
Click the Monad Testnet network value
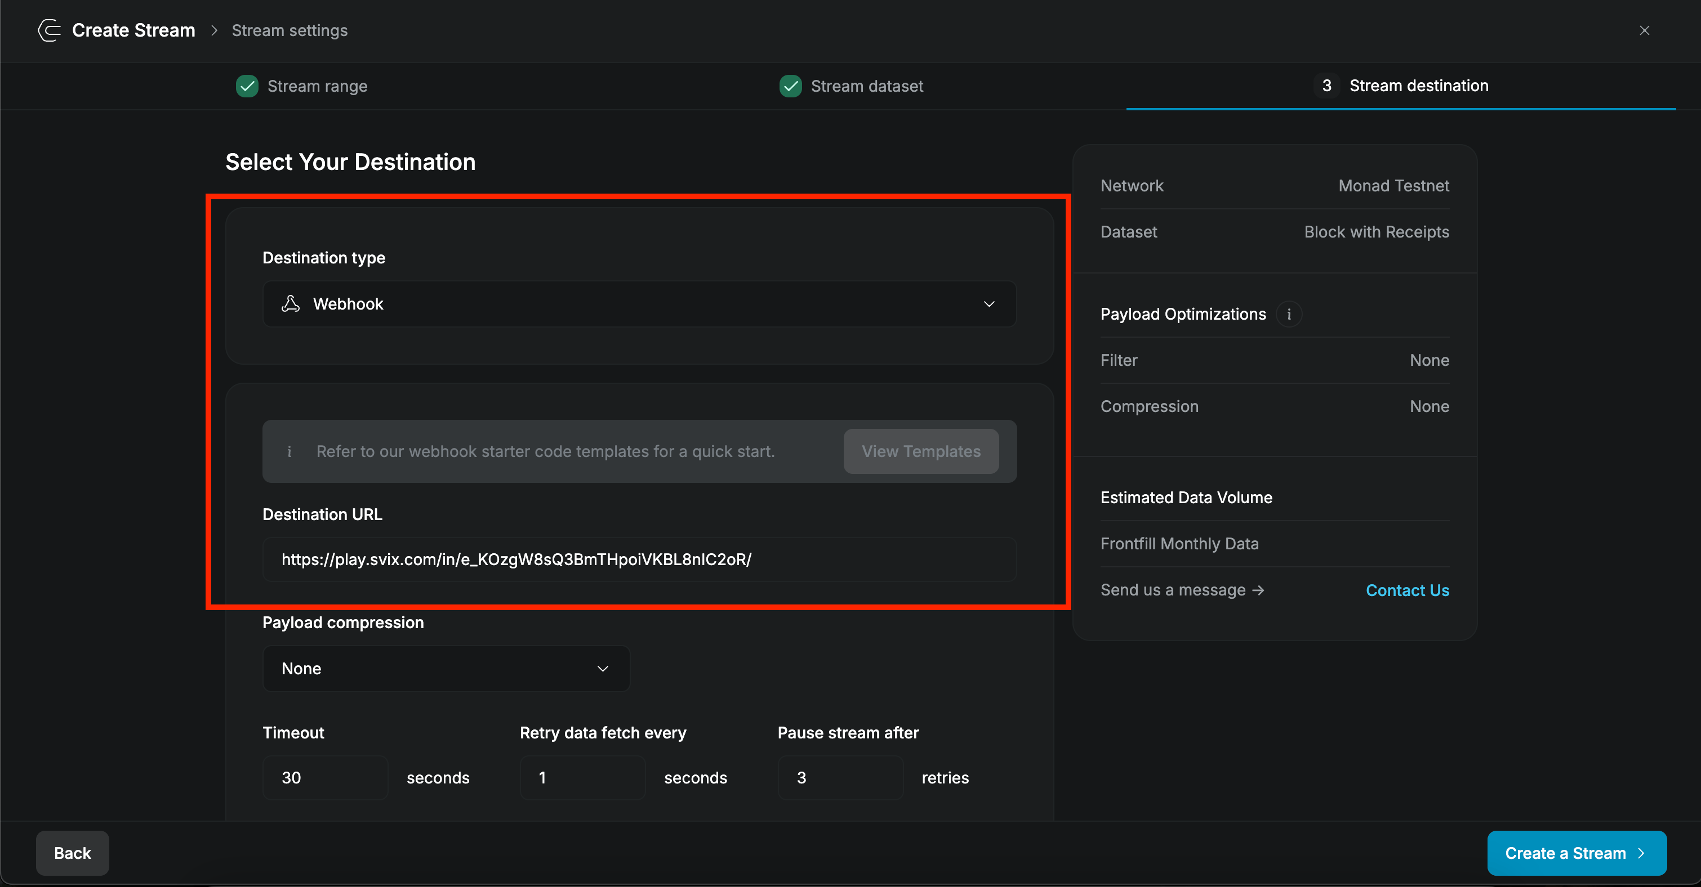(x=1393, y=186)
